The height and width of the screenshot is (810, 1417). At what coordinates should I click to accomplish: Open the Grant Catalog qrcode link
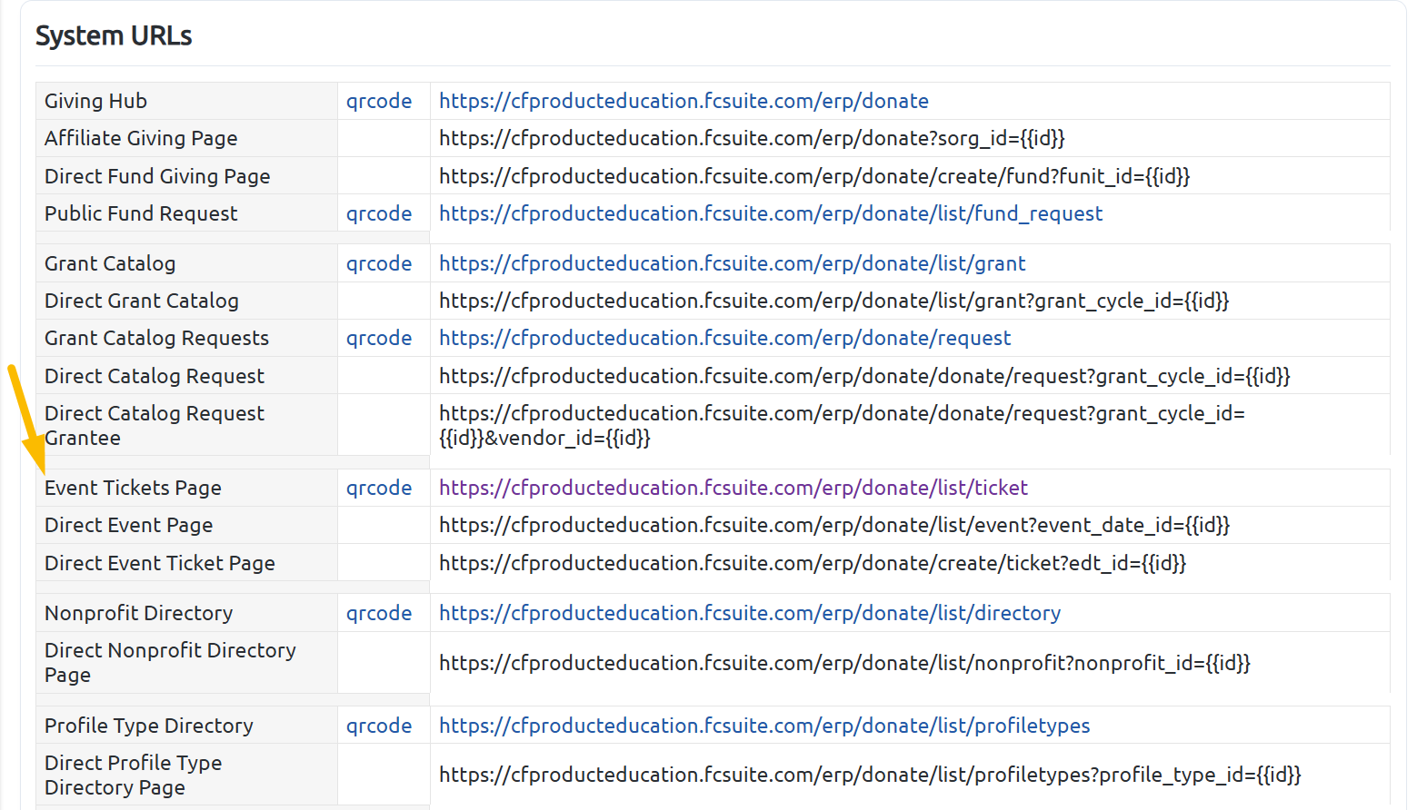(x=379, y=263)
